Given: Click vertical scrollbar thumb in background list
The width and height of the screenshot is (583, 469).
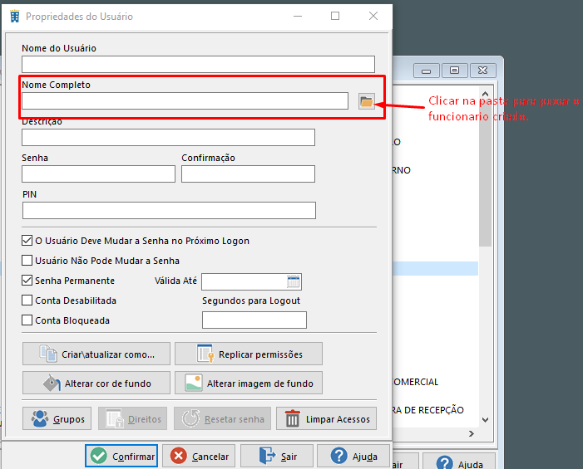Looking at the screenshot, I should click(485, 173).
